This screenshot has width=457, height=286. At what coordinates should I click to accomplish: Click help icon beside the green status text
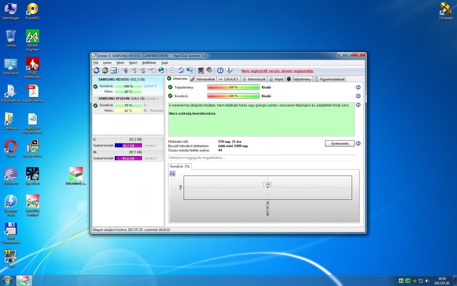coord(358,105)
